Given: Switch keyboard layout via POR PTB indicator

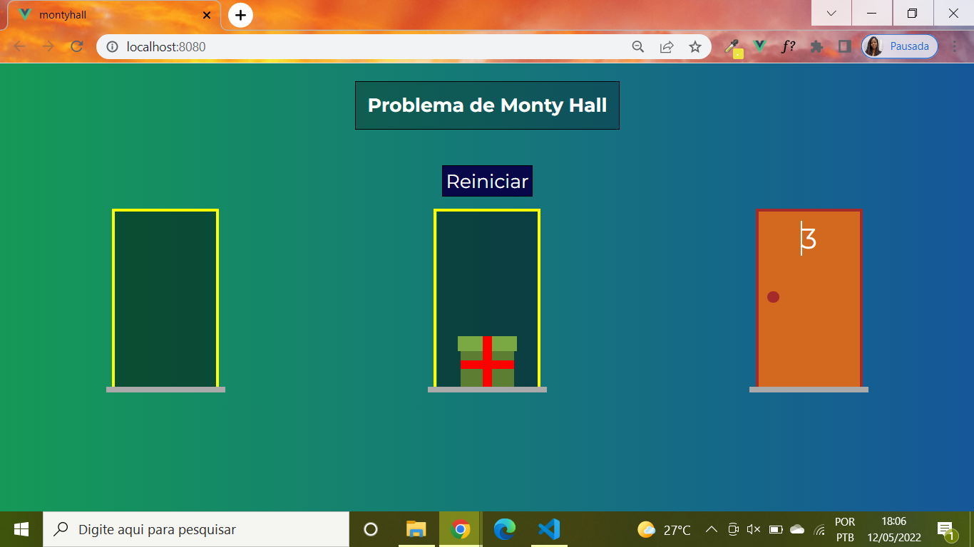Looking at the screenshot, I should click(844, 529).
